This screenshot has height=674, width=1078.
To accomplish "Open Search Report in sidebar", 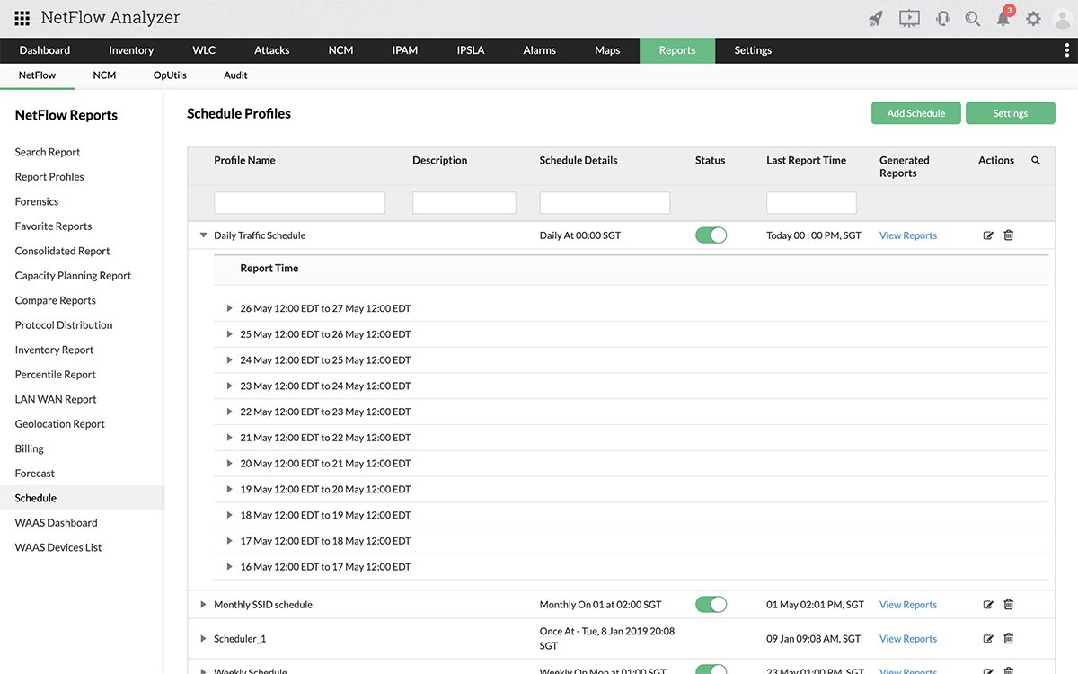I will [48, 152].
